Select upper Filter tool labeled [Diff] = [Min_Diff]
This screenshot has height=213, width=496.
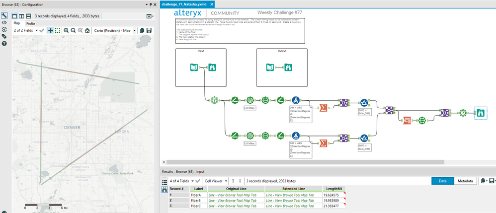click(x=364, y=102)
